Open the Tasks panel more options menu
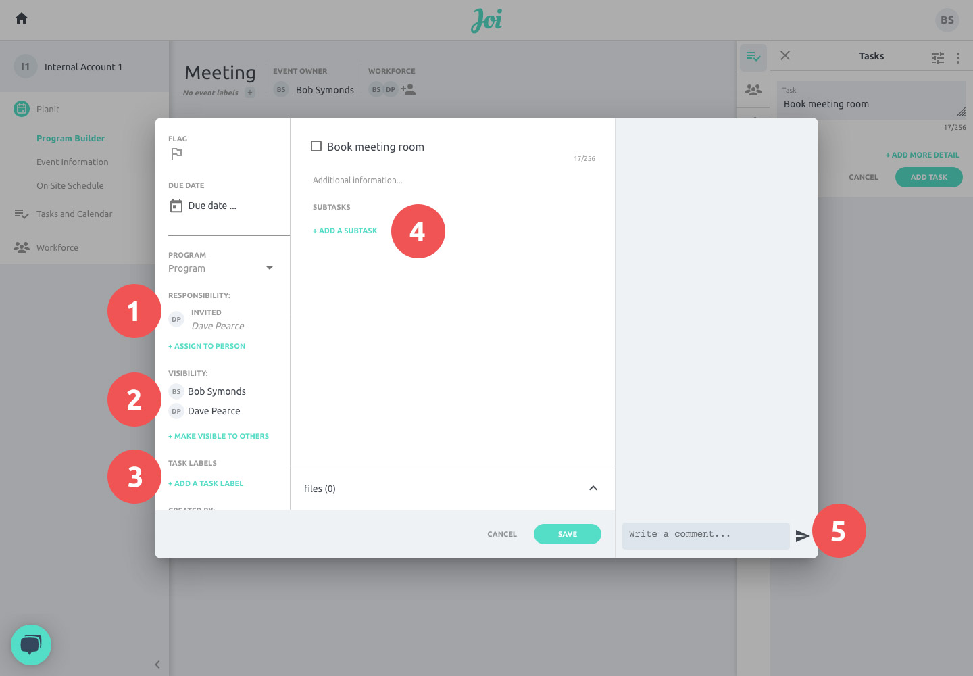 958,58
